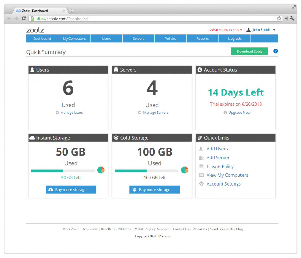Click the Instant Storage pie chart icon

coord(101,170)
